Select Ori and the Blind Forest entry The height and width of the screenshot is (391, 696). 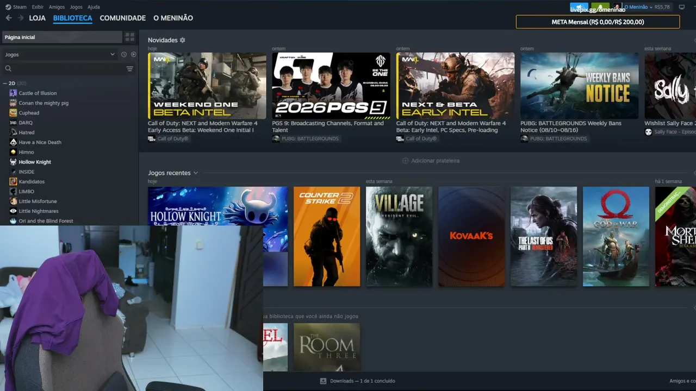[x=46, y=221]
